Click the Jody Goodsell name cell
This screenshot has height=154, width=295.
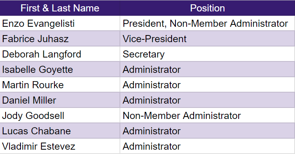[x=60, y=115]
